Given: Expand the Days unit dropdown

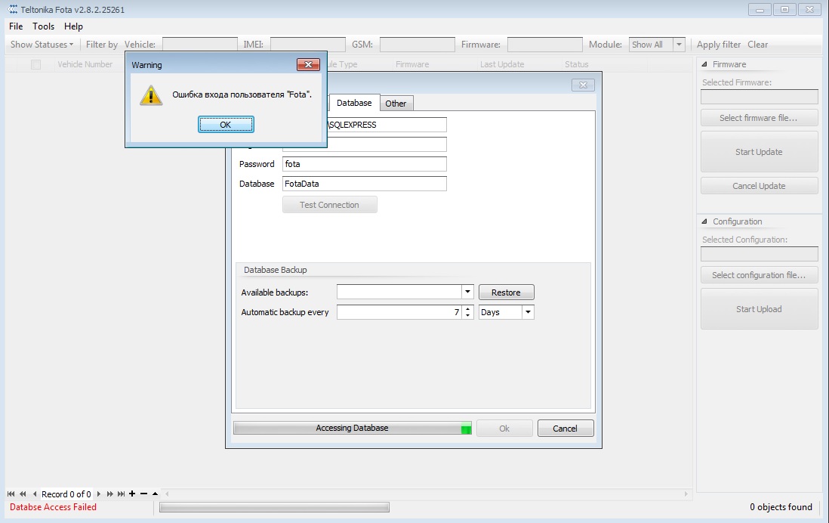Looking at the screenshot, I should (528, 312).
